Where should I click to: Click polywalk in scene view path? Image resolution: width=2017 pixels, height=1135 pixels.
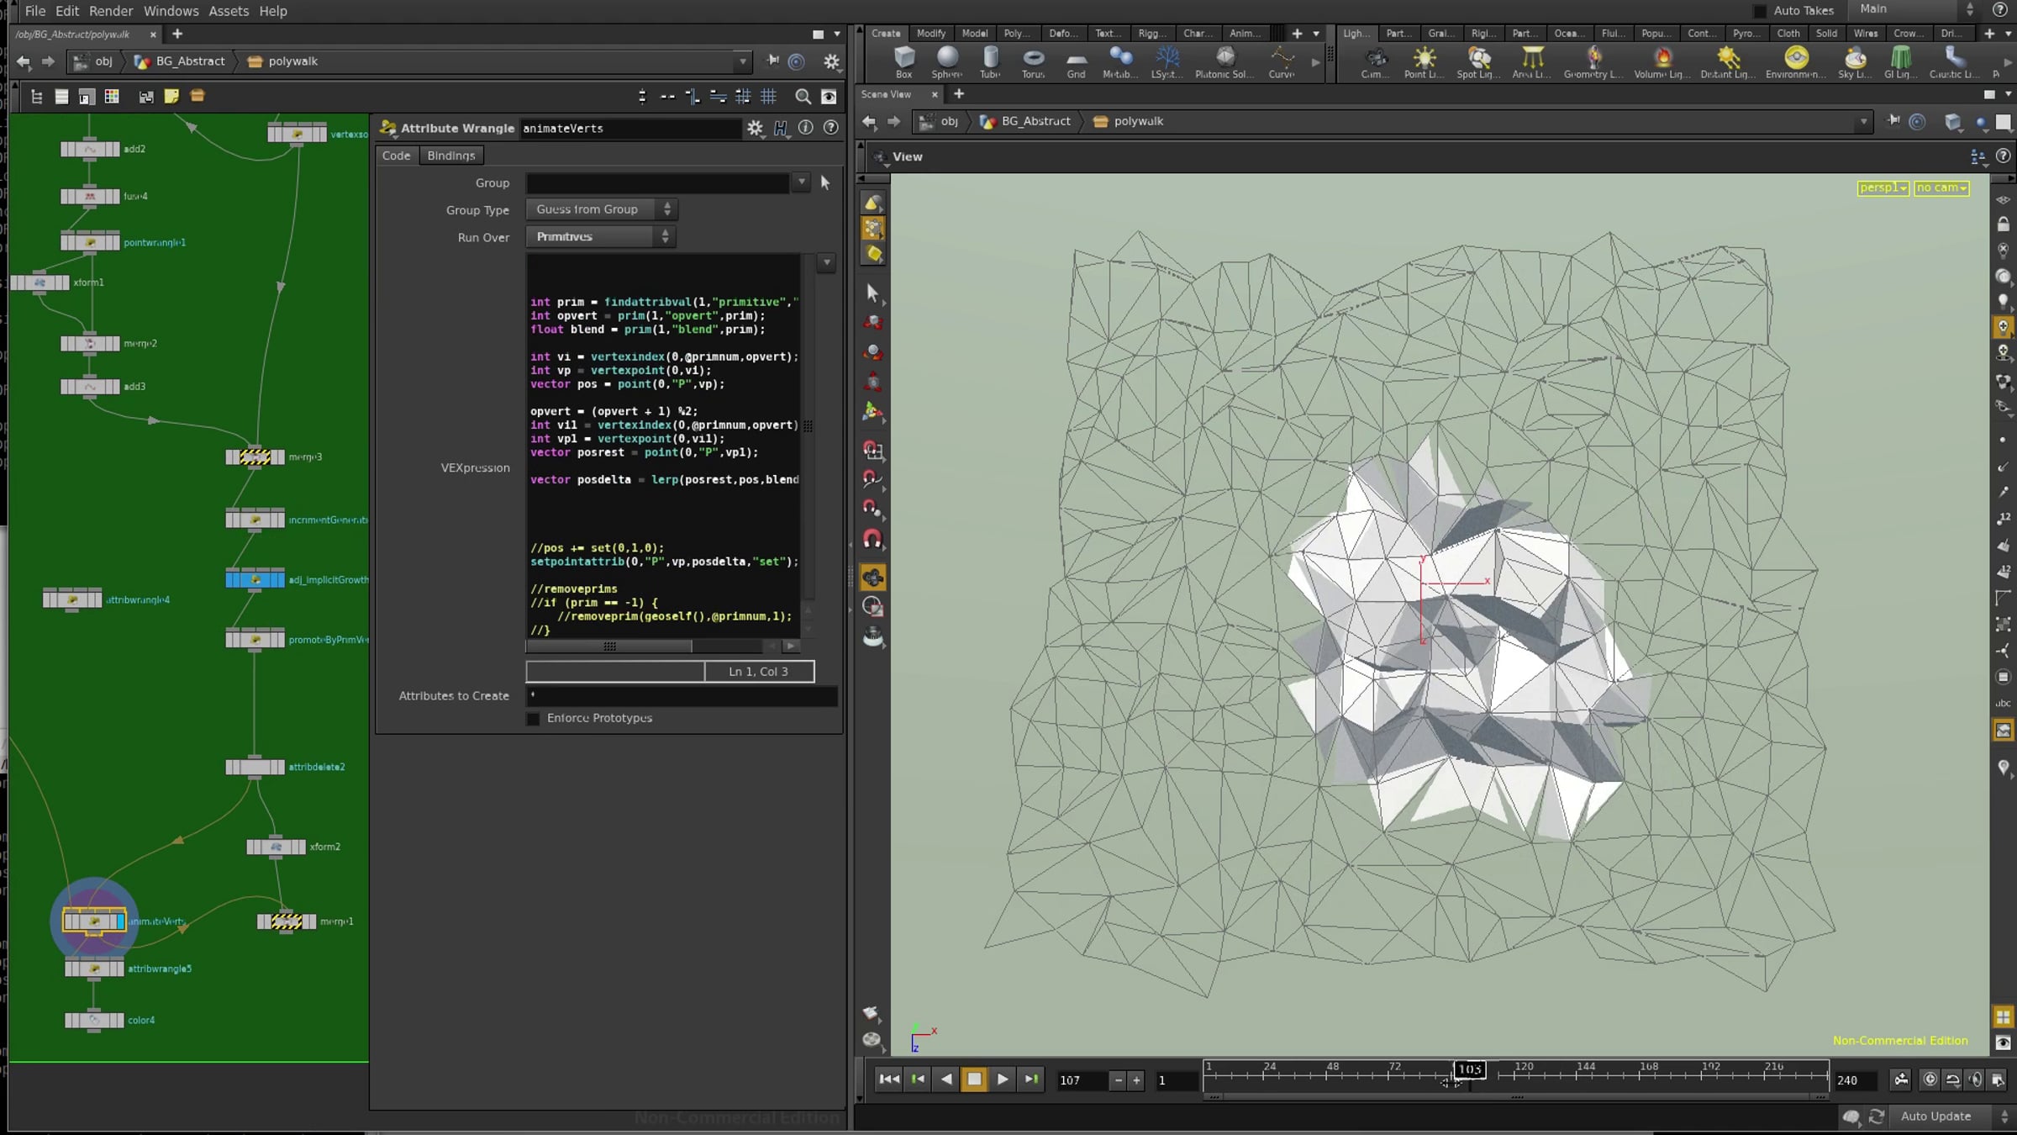tap(1138, 121)
